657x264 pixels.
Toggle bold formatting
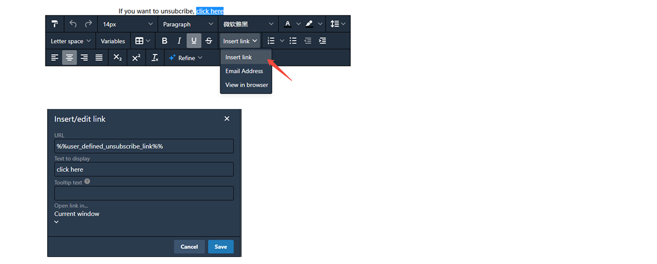165,41
